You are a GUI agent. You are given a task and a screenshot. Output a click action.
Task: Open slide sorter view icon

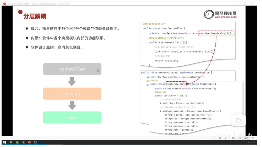pos(240,138)
